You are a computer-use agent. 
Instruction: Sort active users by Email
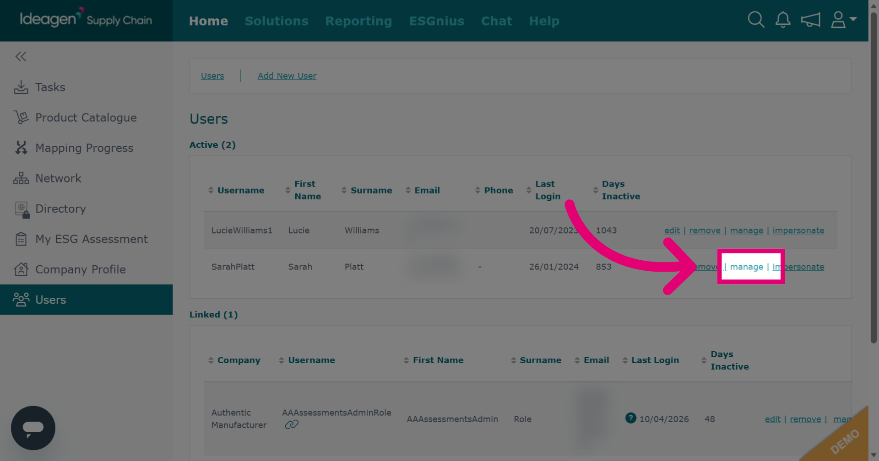click(x=423, y=190)
